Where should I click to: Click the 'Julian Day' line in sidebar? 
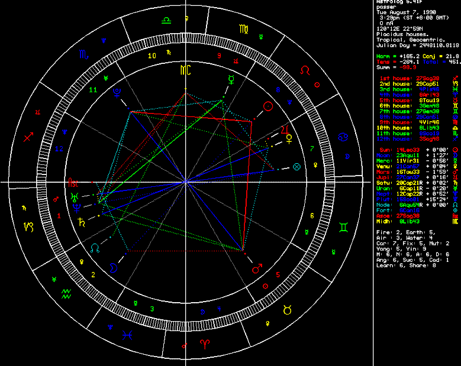point(417,45)
